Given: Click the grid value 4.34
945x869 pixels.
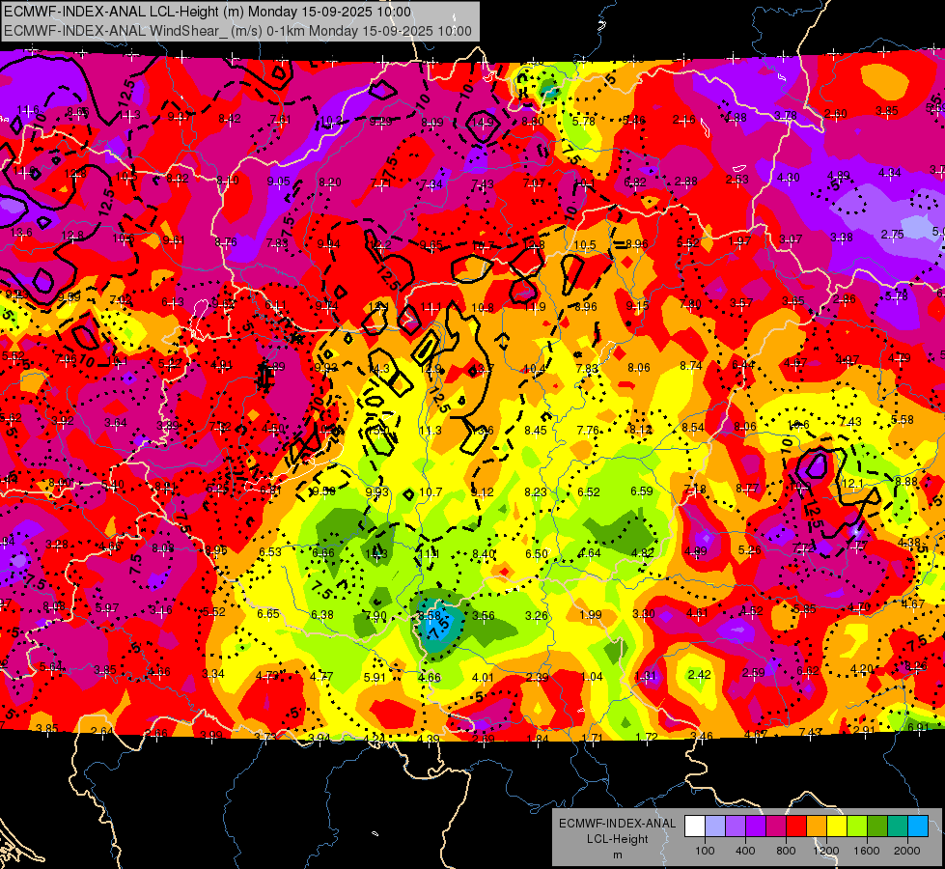Looking at the screenshot, I should 890,173.
